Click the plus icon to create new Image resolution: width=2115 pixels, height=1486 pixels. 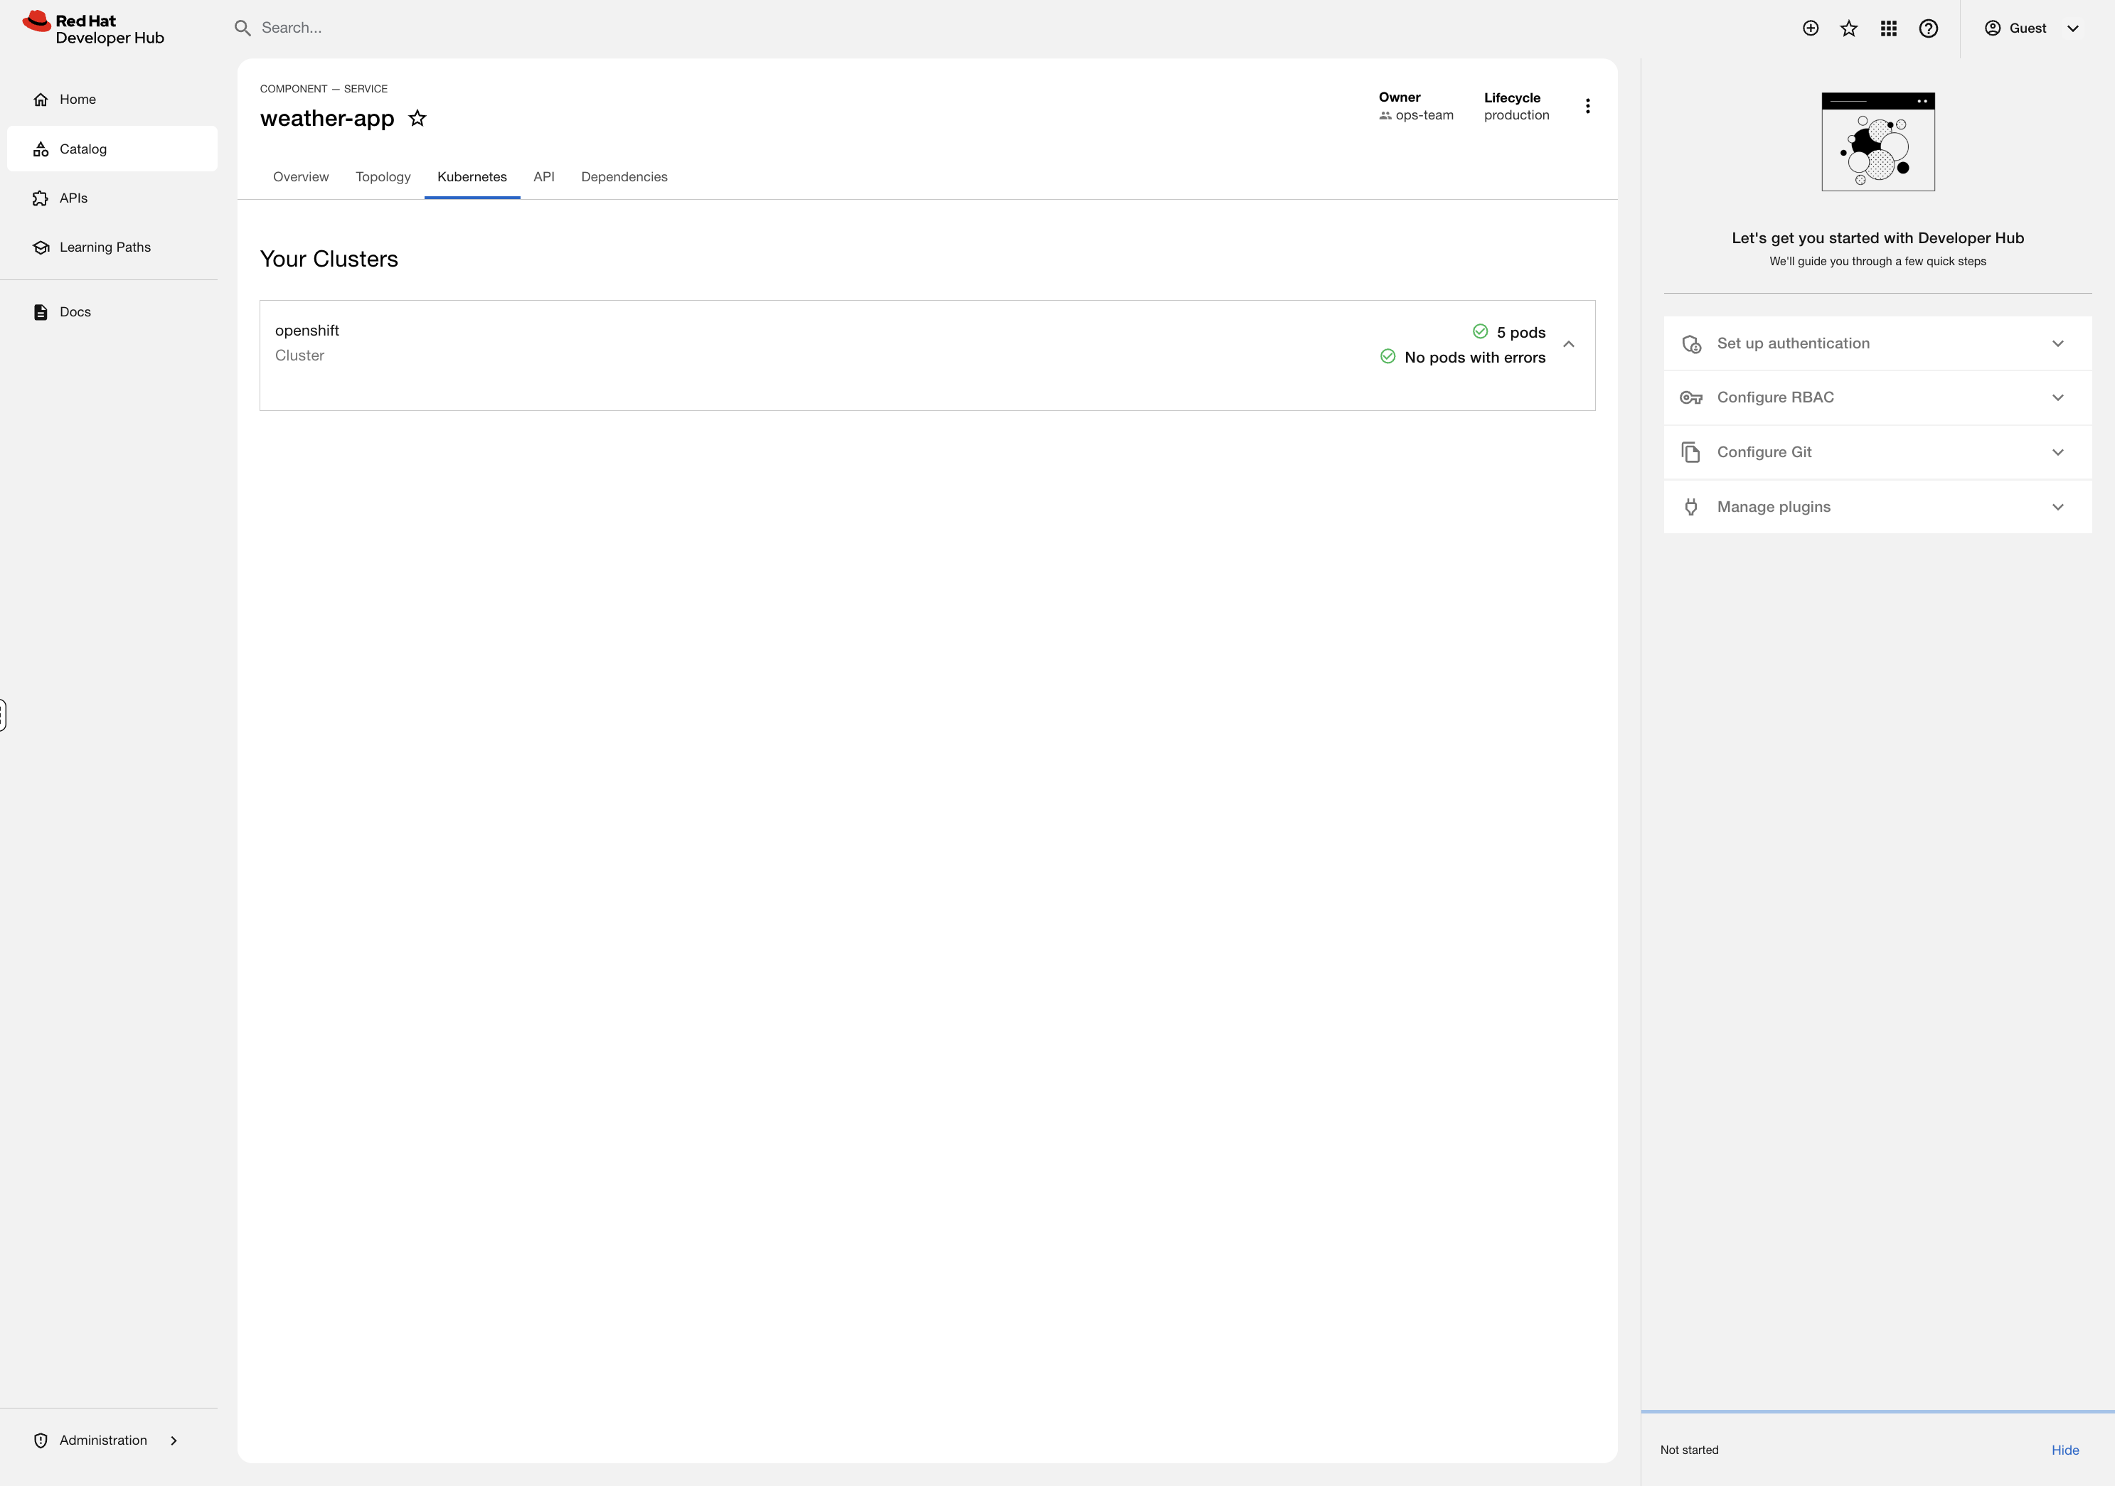tap(1810, 28)
